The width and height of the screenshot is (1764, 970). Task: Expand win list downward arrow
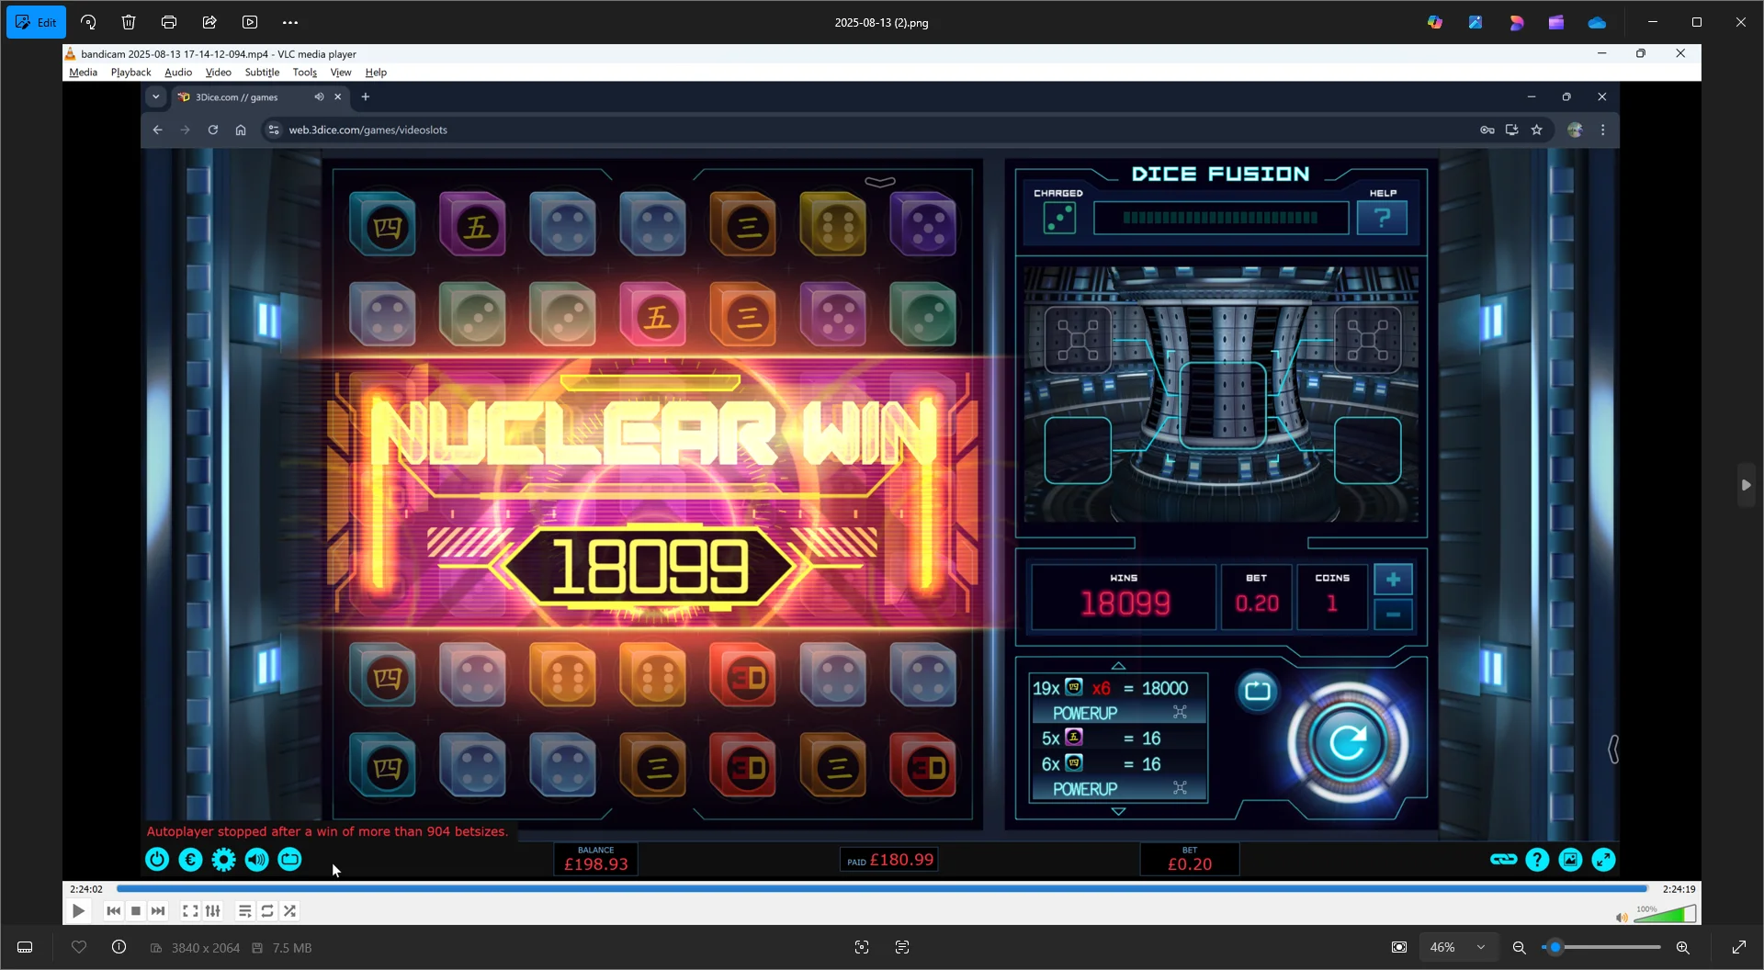(1118, 811)
